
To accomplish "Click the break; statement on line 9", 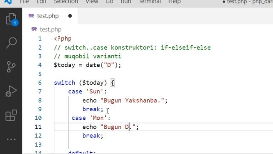I will click(93, 110).
